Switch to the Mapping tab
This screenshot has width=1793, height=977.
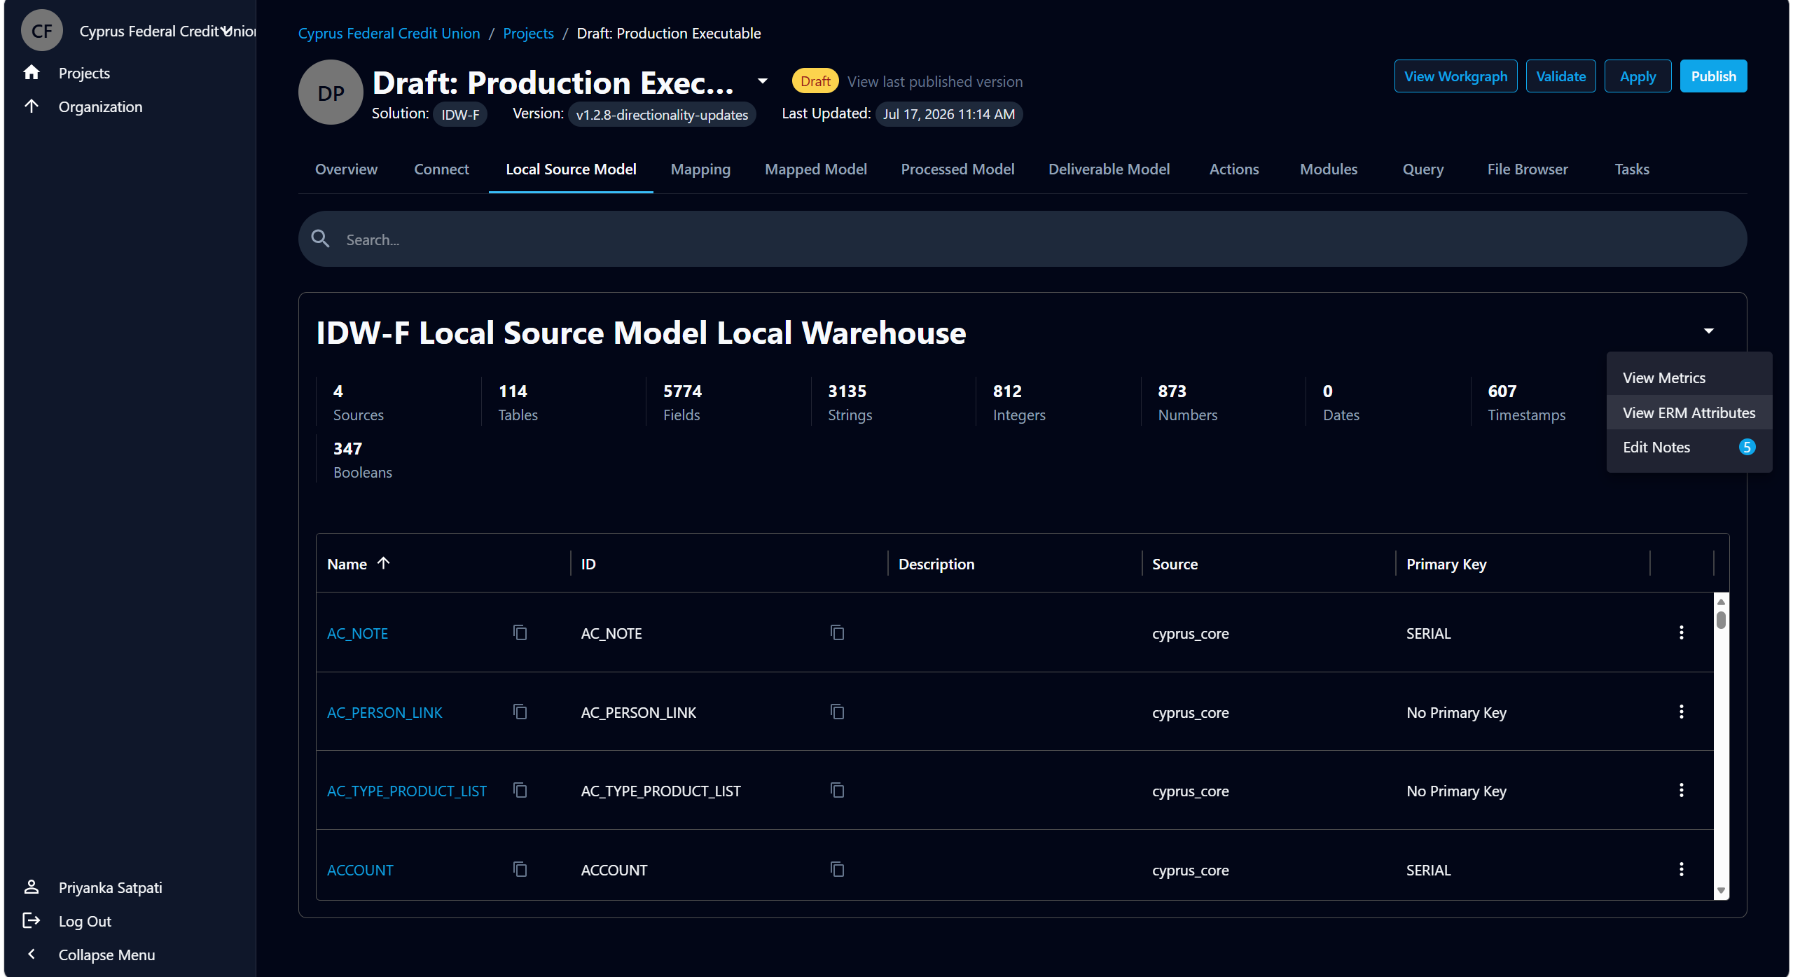point(700,169)
